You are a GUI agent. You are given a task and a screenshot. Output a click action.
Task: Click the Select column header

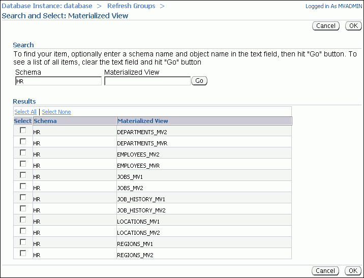[22, 121]
